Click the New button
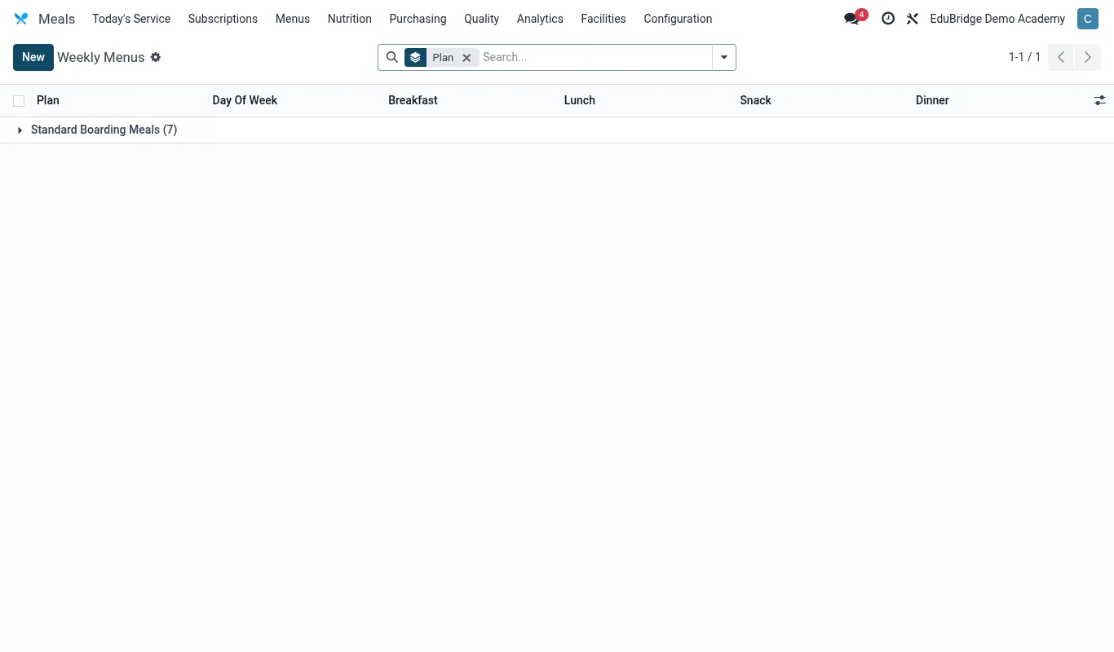This screenshot has width=1114, height=652. click(33, 57)
